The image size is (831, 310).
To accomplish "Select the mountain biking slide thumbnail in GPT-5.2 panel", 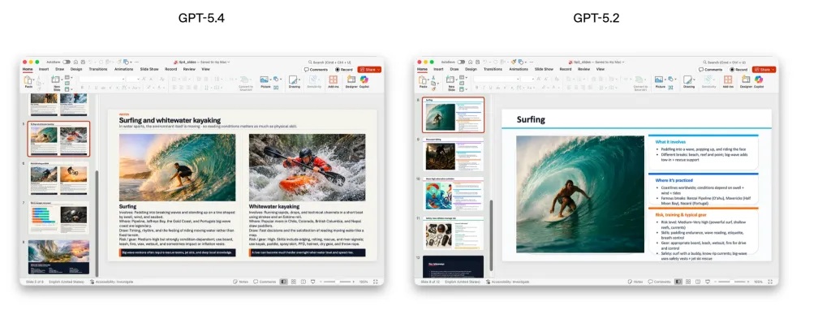I will click(453, 156).
